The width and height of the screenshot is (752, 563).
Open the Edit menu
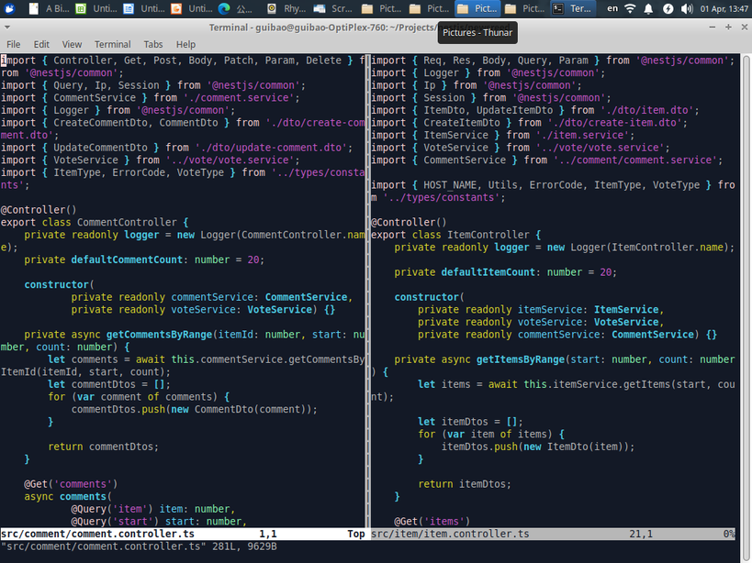click(41, 44)
